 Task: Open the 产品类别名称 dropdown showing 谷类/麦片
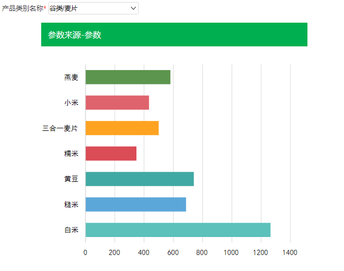93,8
